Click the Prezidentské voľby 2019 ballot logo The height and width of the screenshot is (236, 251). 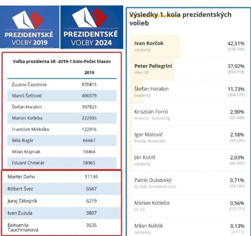29,27
